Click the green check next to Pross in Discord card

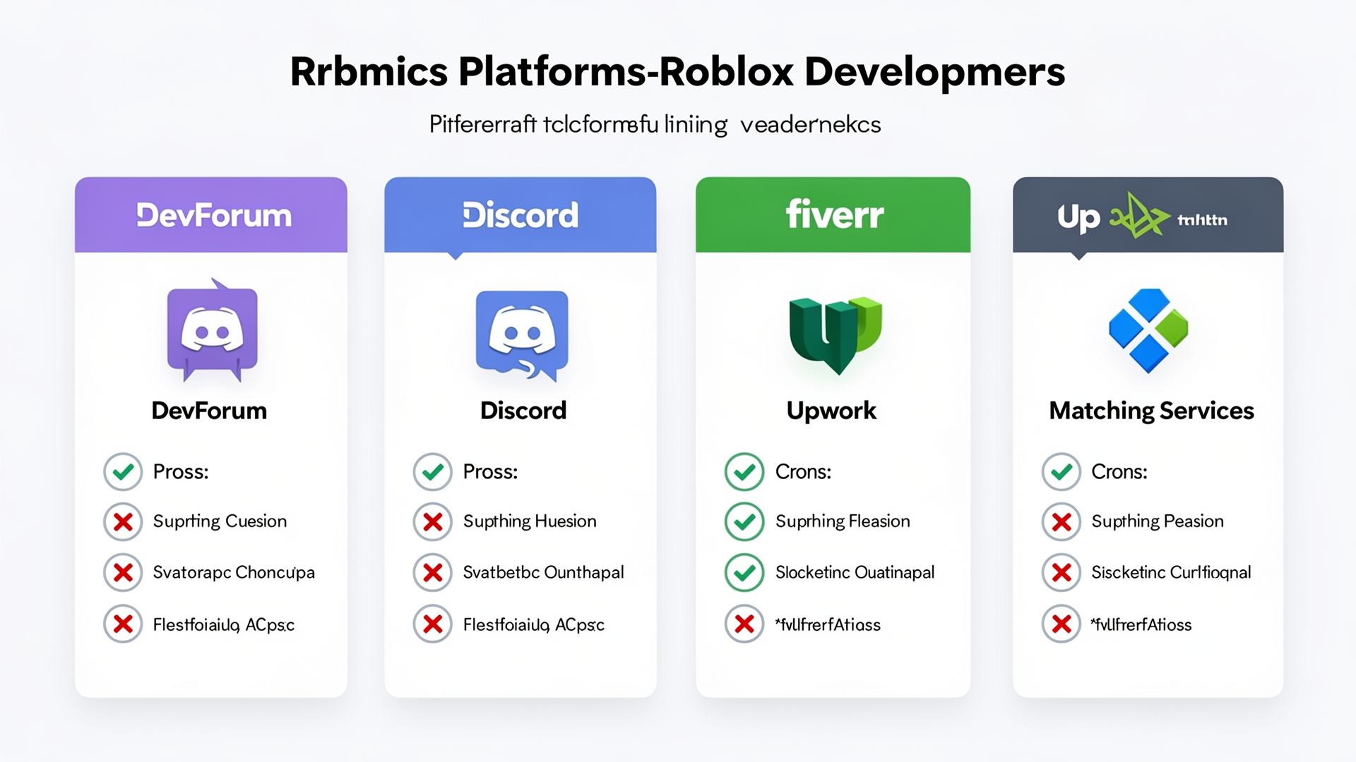[432, 471]
